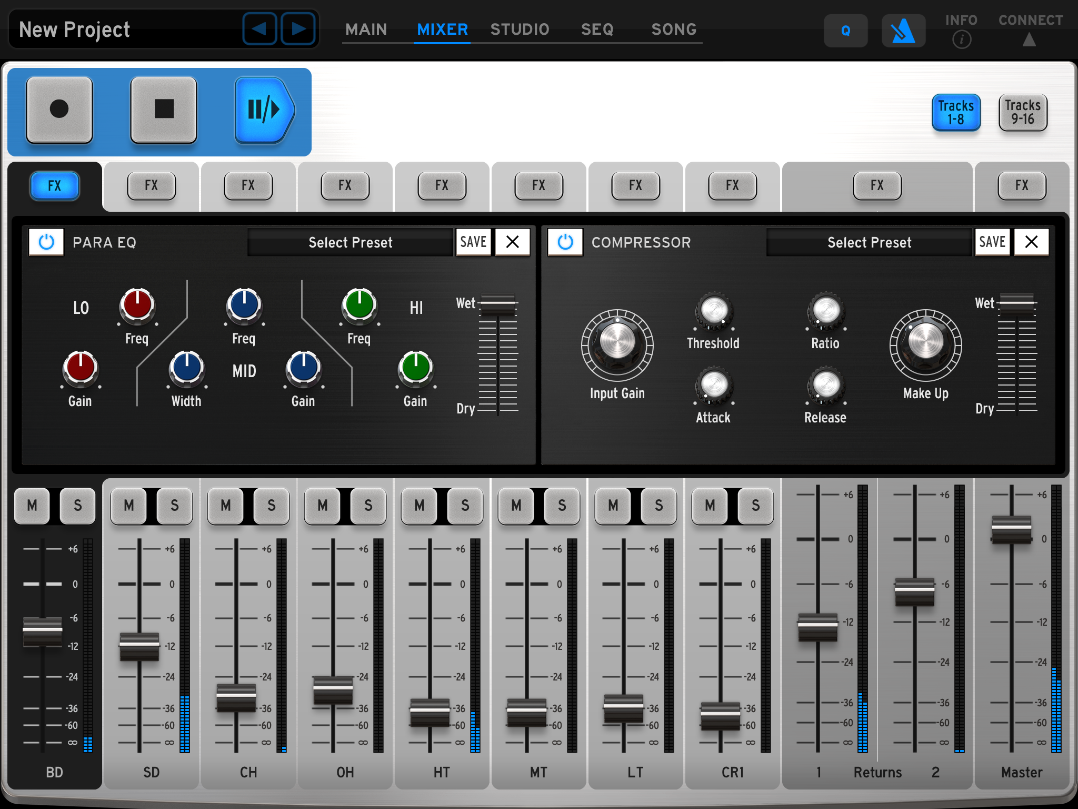
Task: Click the PARA EQ Wet/Dry slider handle
Action: [497, 304]
